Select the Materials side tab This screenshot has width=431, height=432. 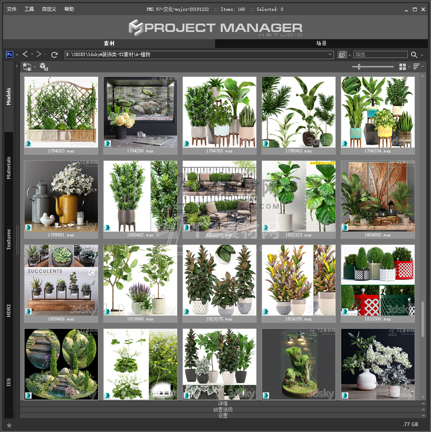coord(9,168)
